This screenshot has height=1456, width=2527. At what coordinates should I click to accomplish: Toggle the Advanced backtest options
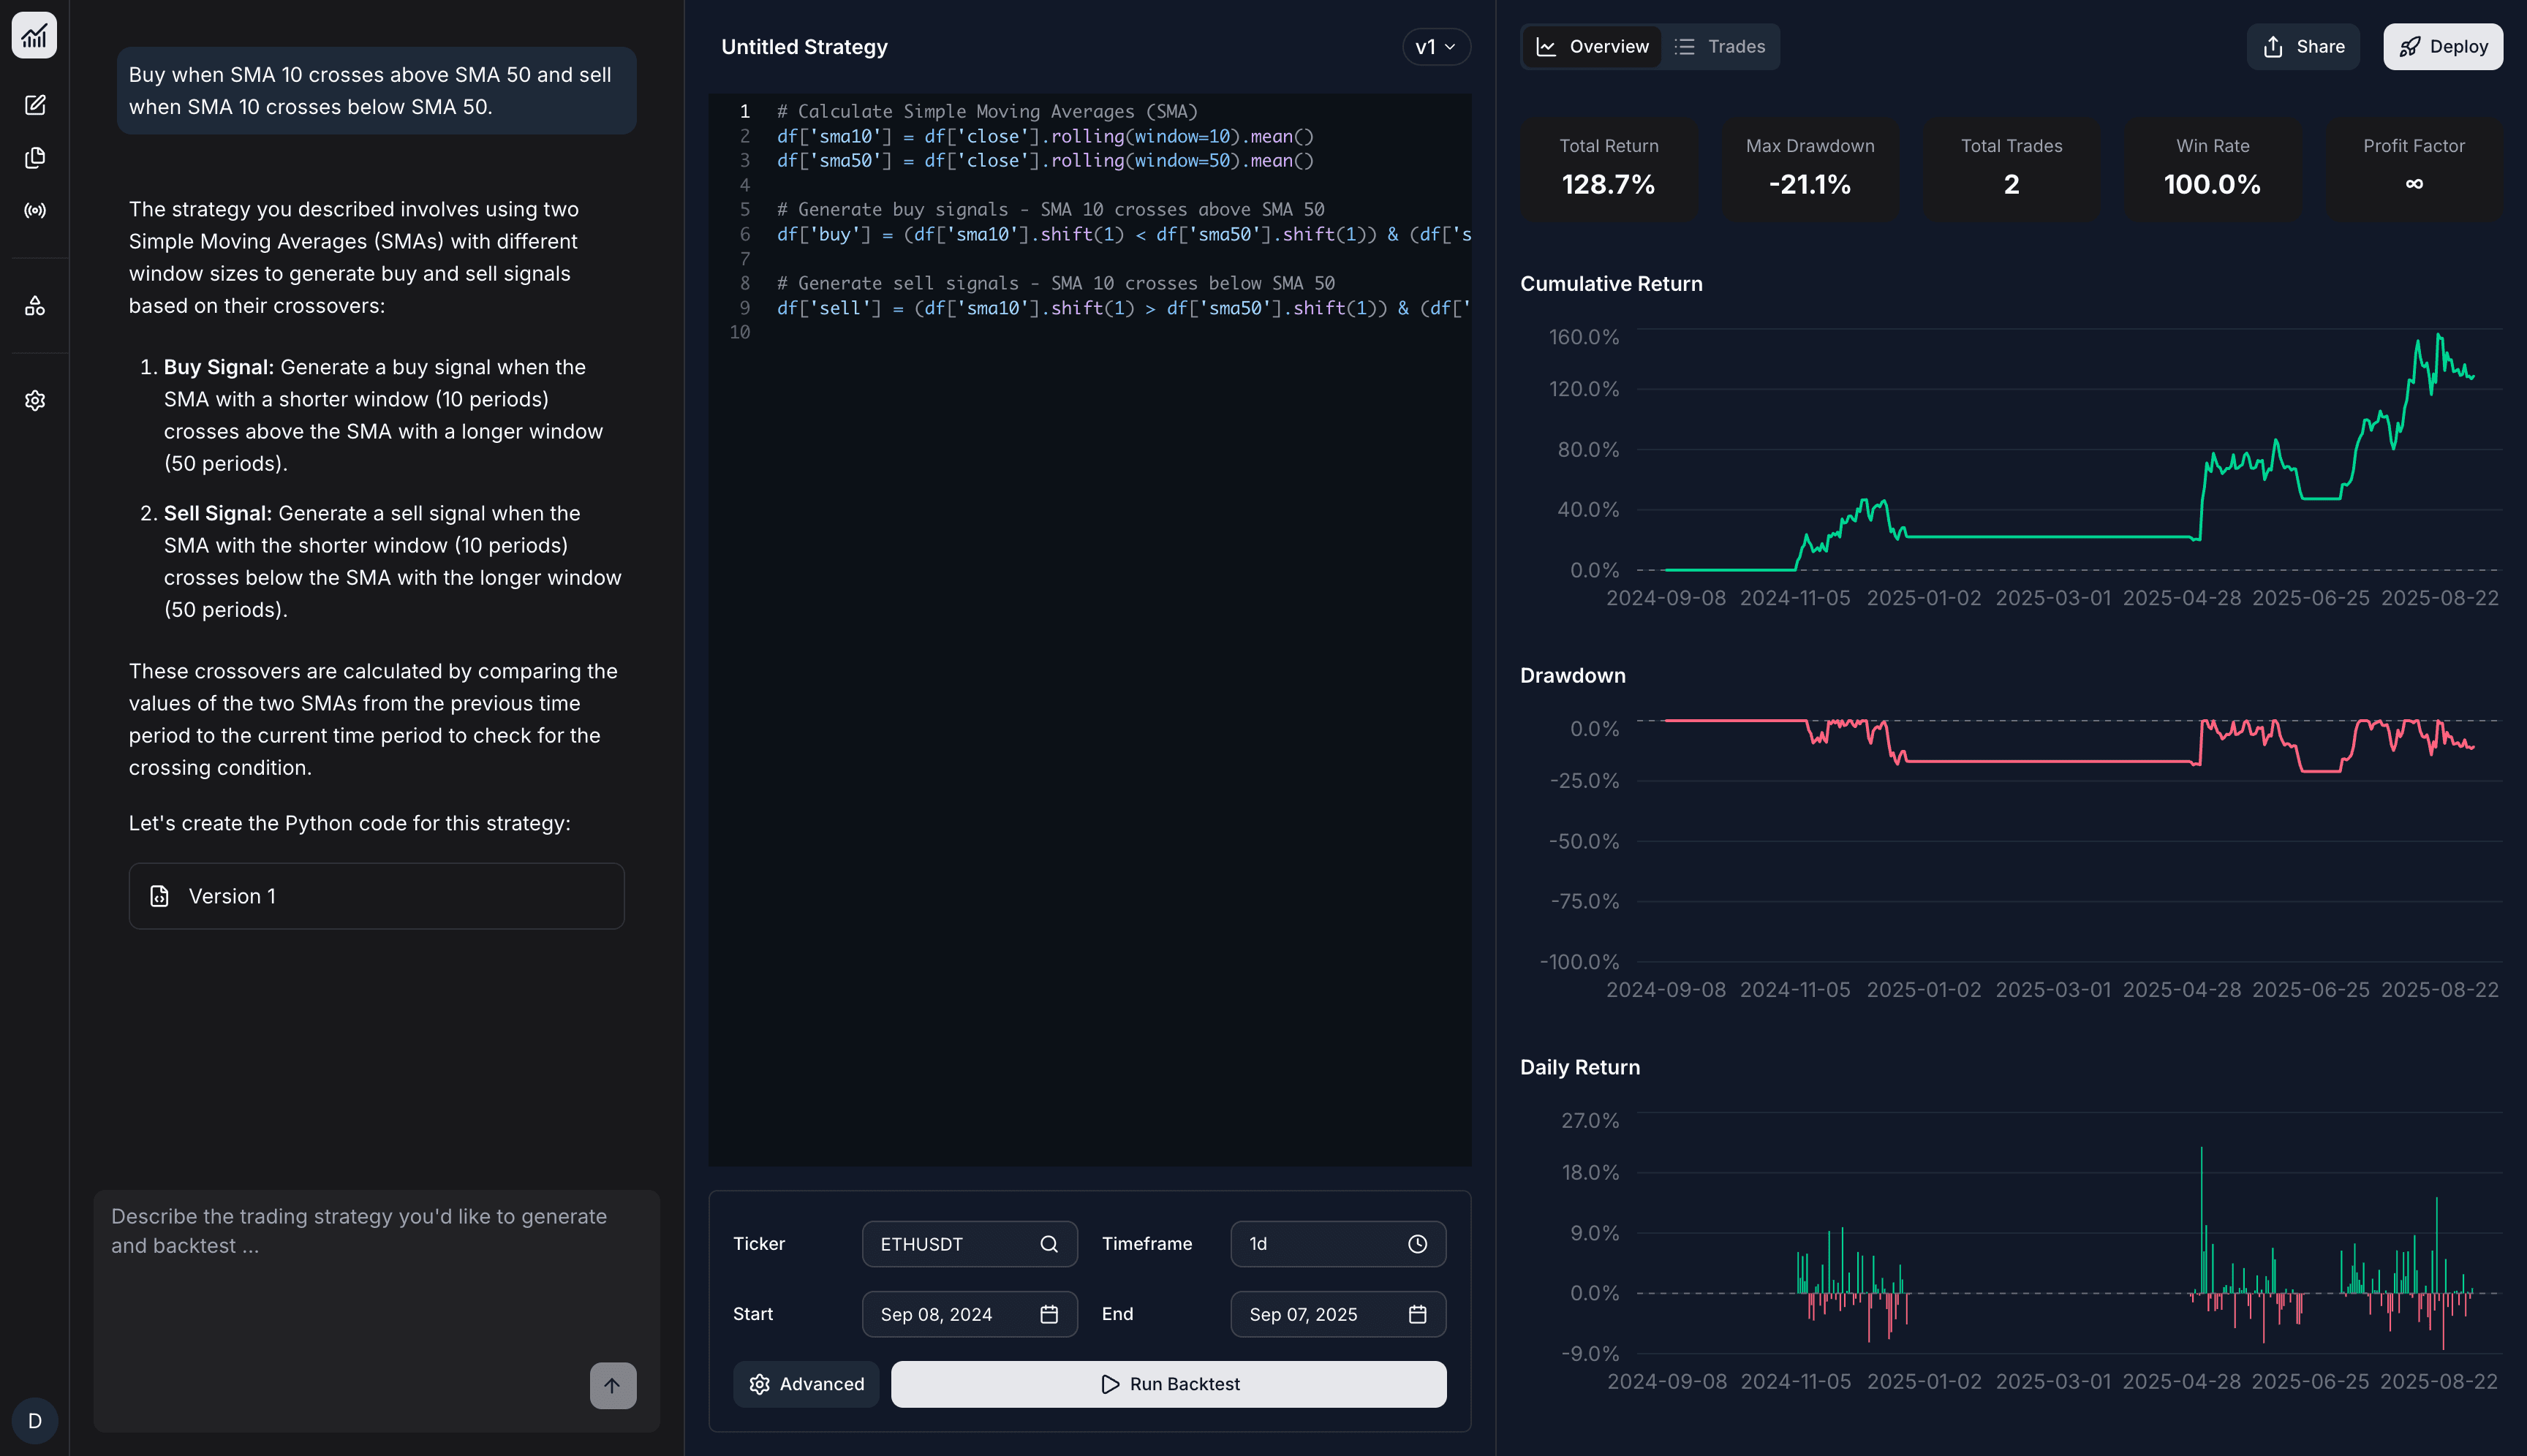click(x=807, y=1384)
